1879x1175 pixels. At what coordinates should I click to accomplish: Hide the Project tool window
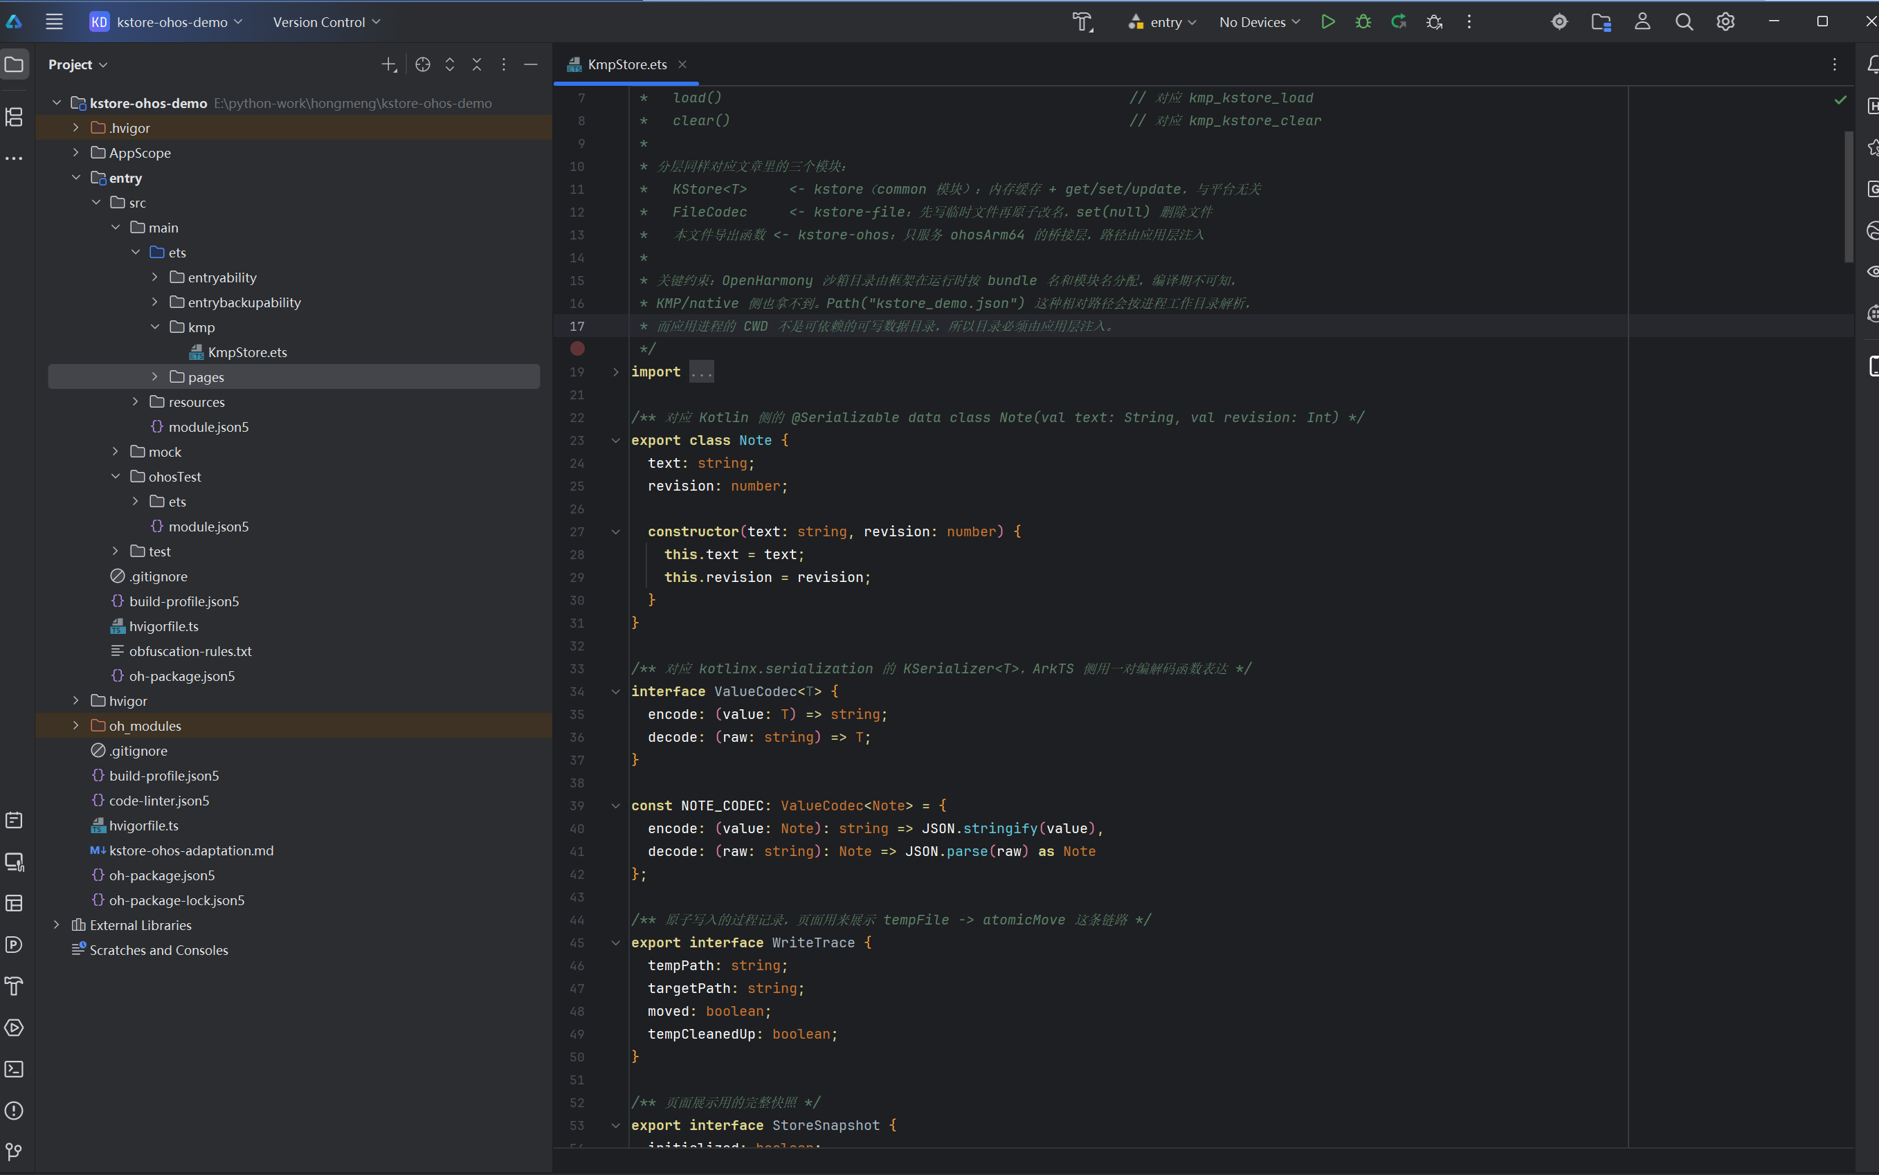(531, 64)
